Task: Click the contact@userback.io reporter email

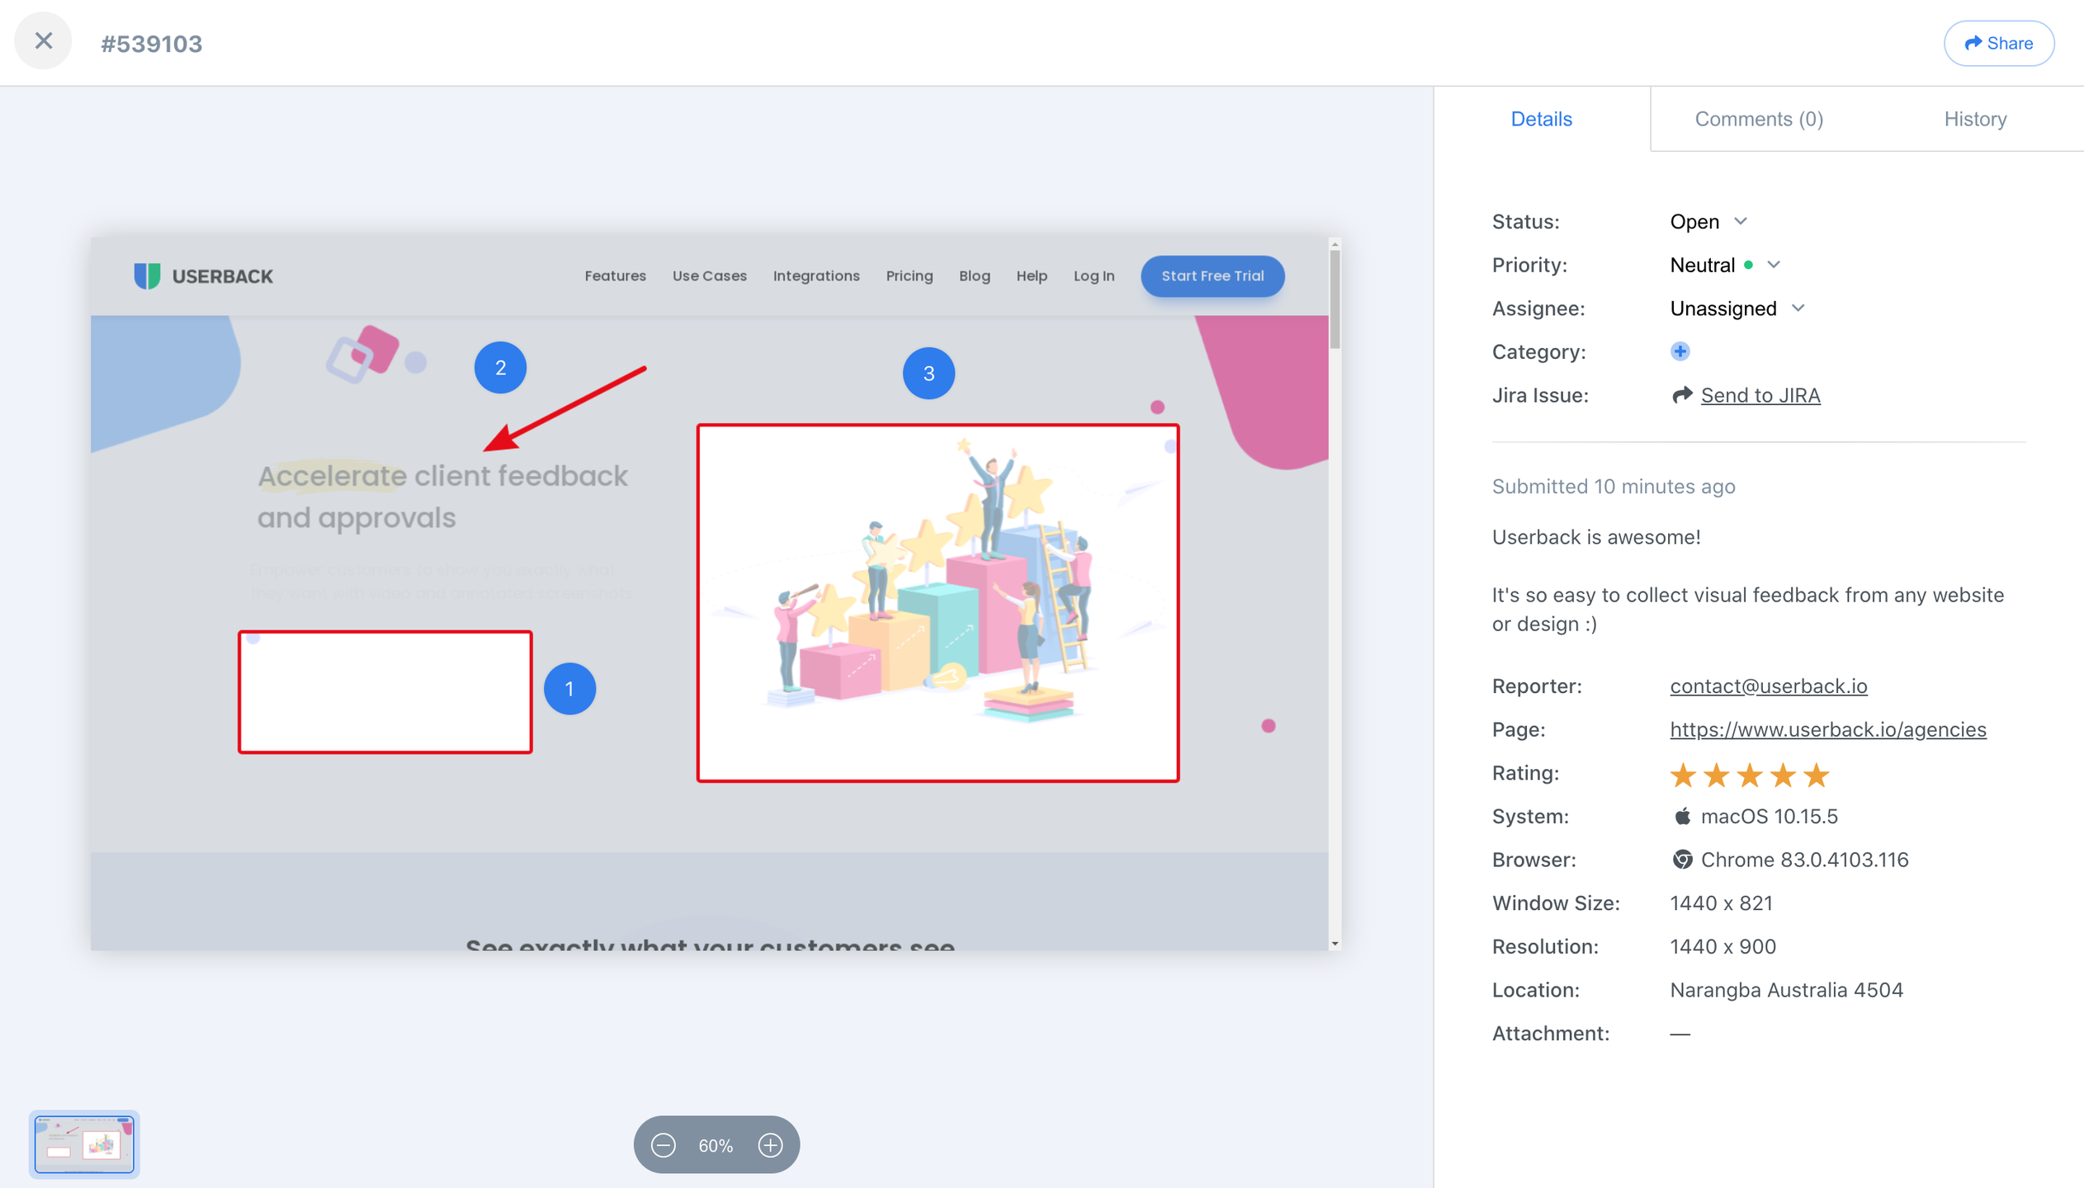Action: pos(1768,686)
